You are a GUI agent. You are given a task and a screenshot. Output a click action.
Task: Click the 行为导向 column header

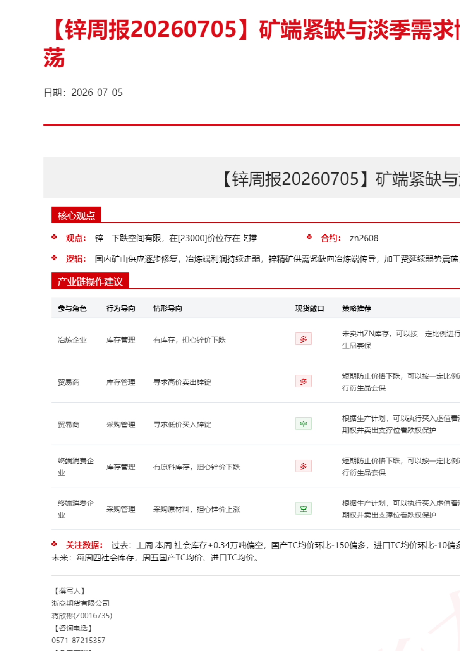121,308
